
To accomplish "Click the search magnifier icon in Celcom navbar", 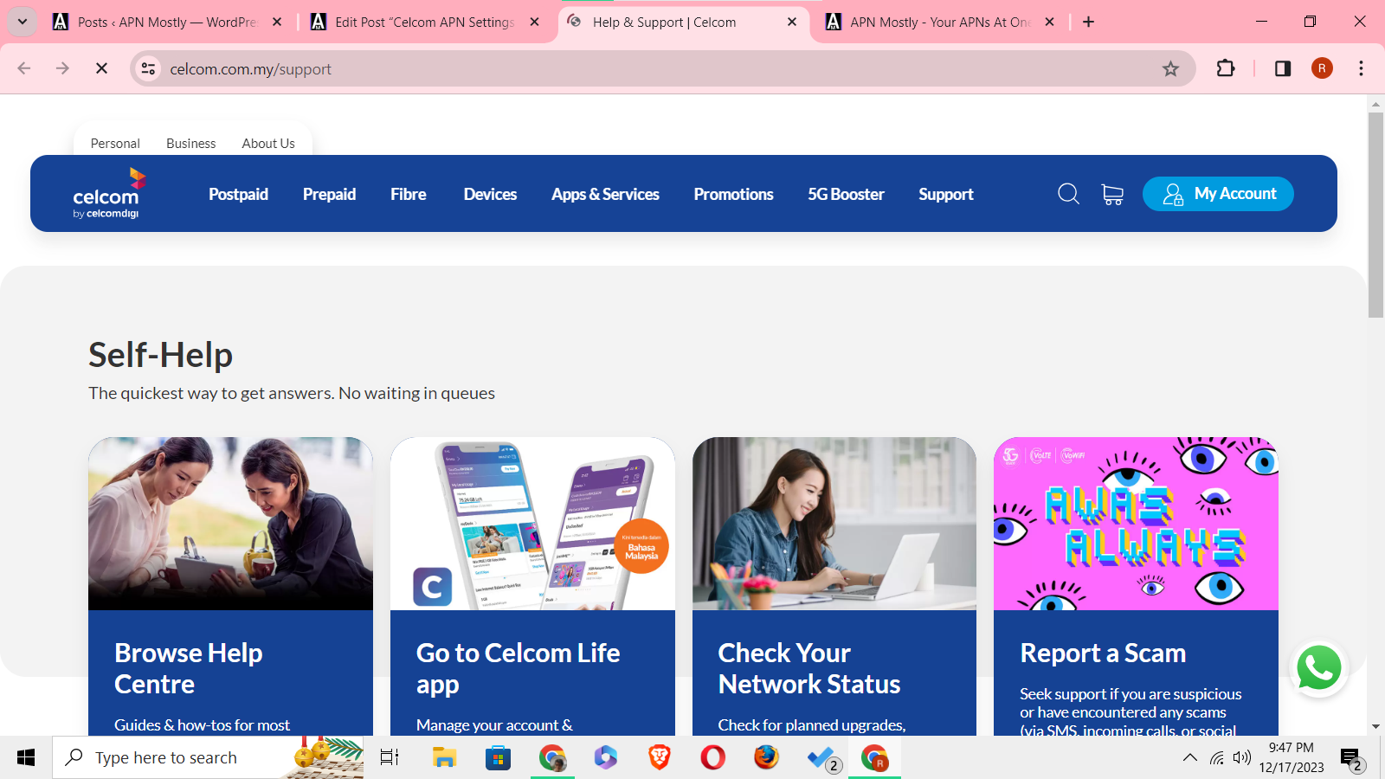I will [x=1068, y=194].
